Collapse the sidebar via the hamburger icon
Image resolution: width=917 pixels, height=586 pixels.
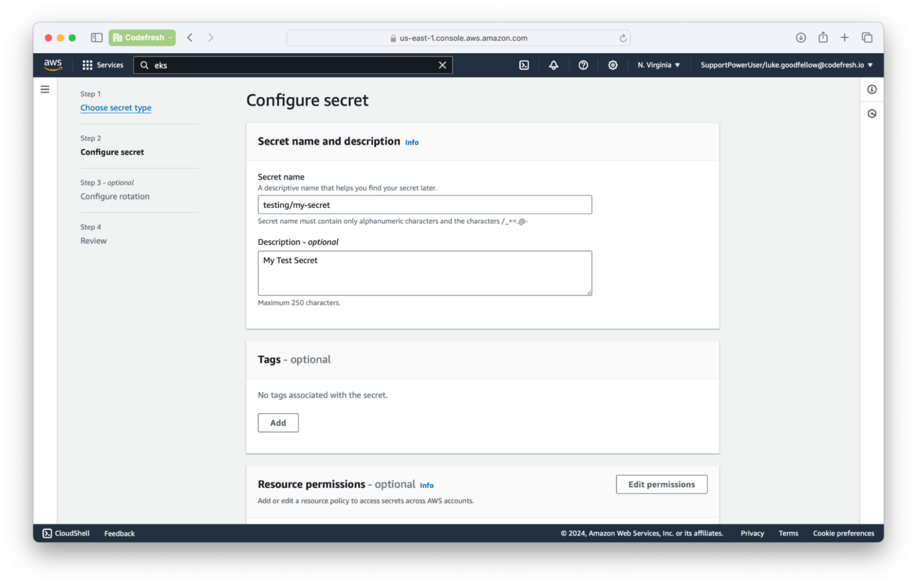tap(45, 88)
